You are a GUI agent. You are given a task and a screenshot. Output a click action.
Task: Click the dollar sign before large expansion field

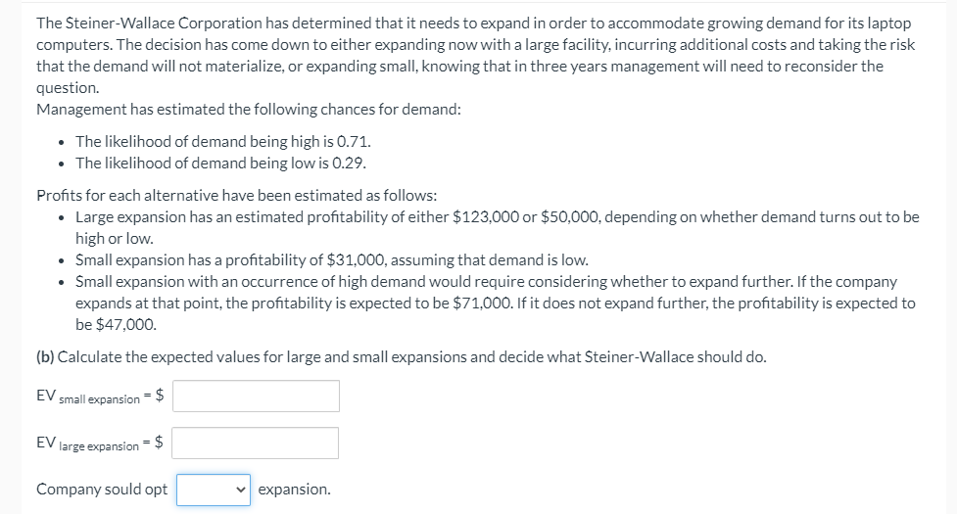[162, 442]
